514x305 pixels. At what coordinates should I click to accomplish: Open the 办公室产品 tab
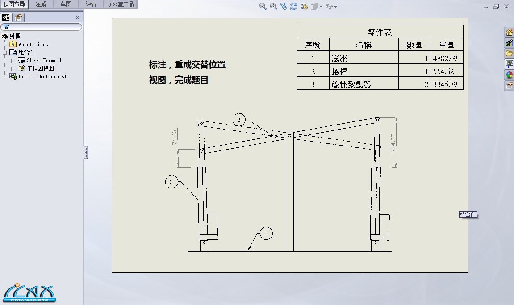coord(120,4)
